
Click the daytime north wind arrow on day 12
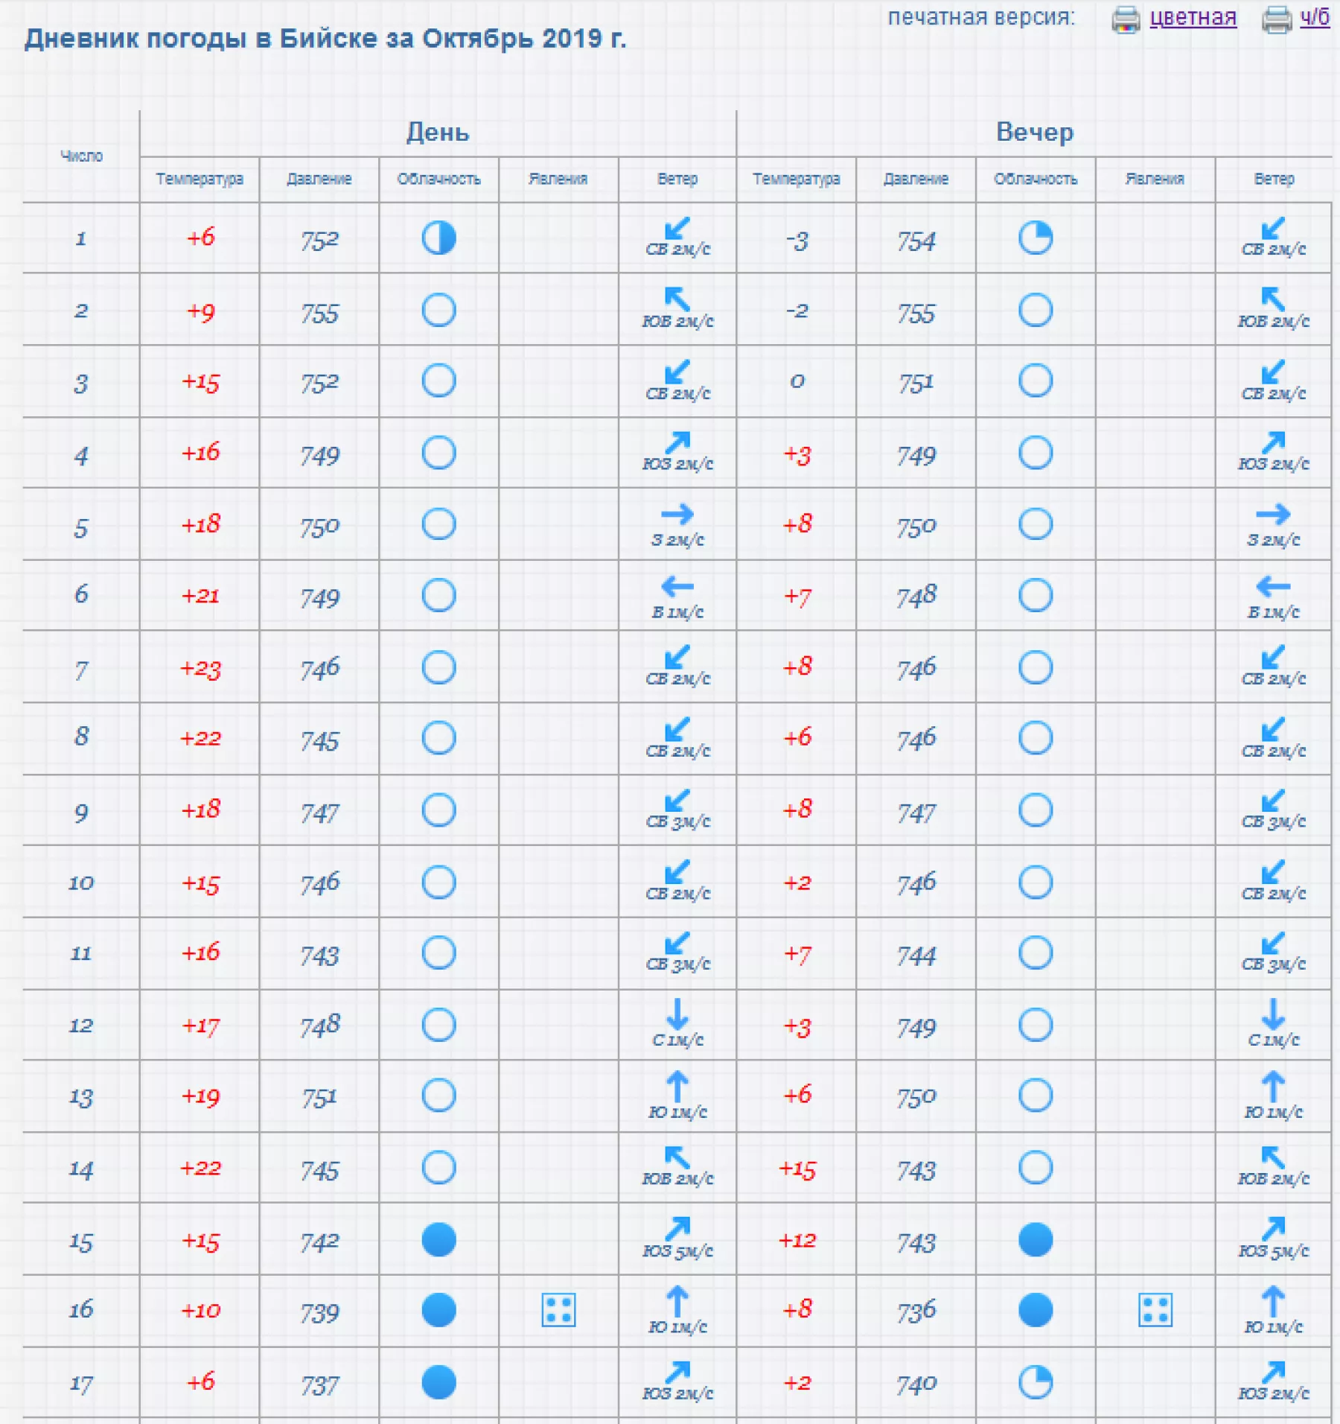[677, 1014]
